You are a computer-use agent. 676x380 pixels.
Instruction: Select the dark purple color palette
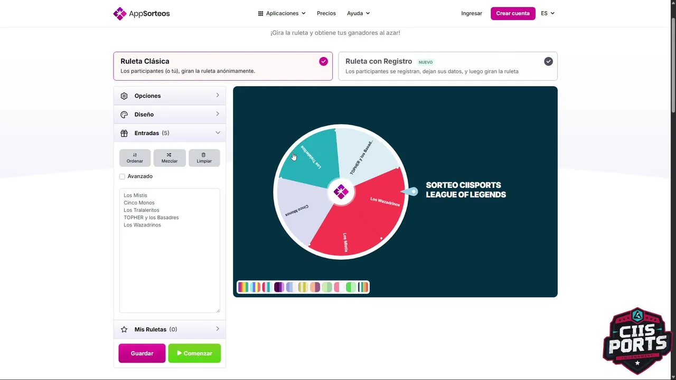(x=279, y=287)
